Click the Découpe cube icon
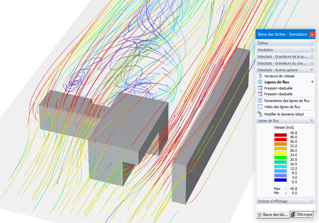The width and height of the screenshot is (319, 223). click(x=293, y=214)
